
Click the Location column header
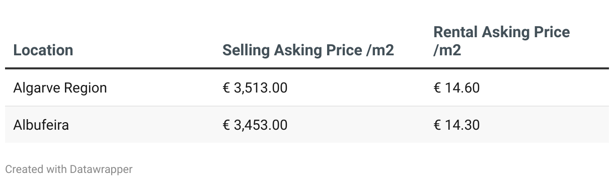pos(43,50)
